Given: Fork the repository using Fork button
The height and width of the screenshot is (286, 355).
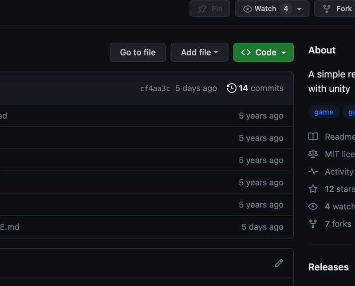Looking at the screenshot, I should point(338,9).
